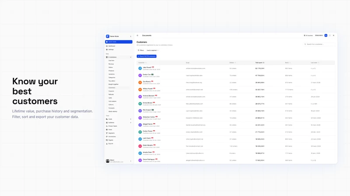Click the Segments icon in the sidebar
The width and height of the screenshot is (350, 196).
tap(107, 133)
